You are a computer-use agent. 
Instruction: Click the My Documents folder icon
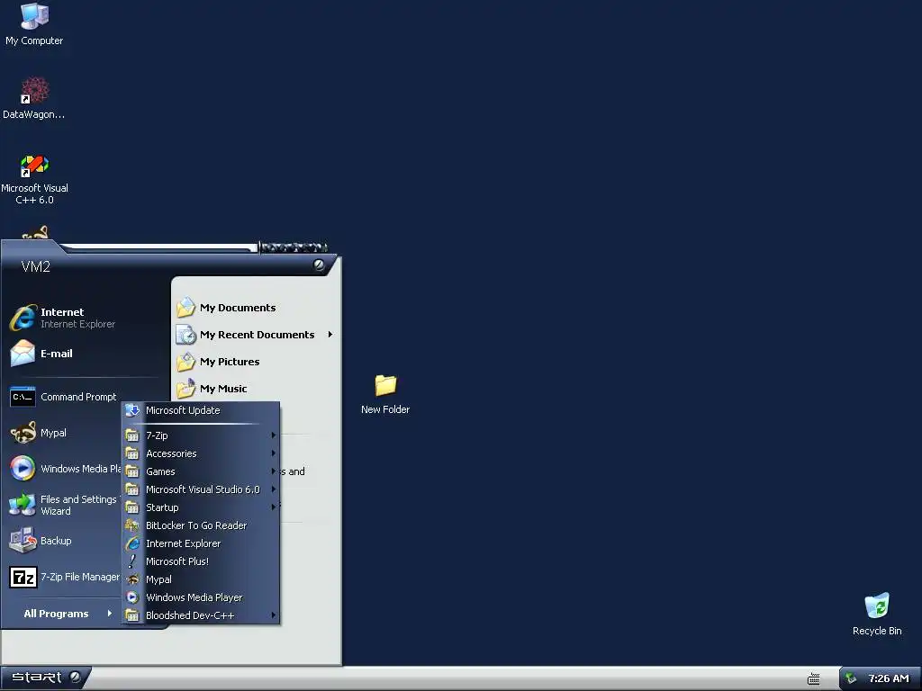pyautogui.click(x=185, y=308)
